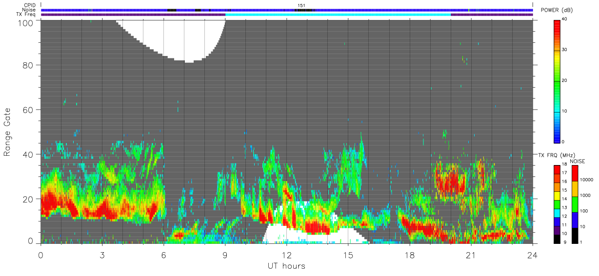Screen dimensions: 599x276
Task: Click the Range Gate axis title
Action: pyautogui.click(x=7, y=131)
